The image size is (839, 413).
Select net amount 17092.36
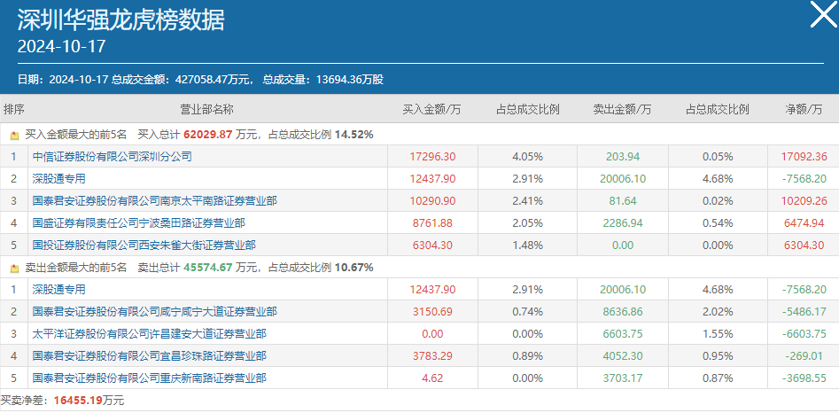tap(804, 157)
